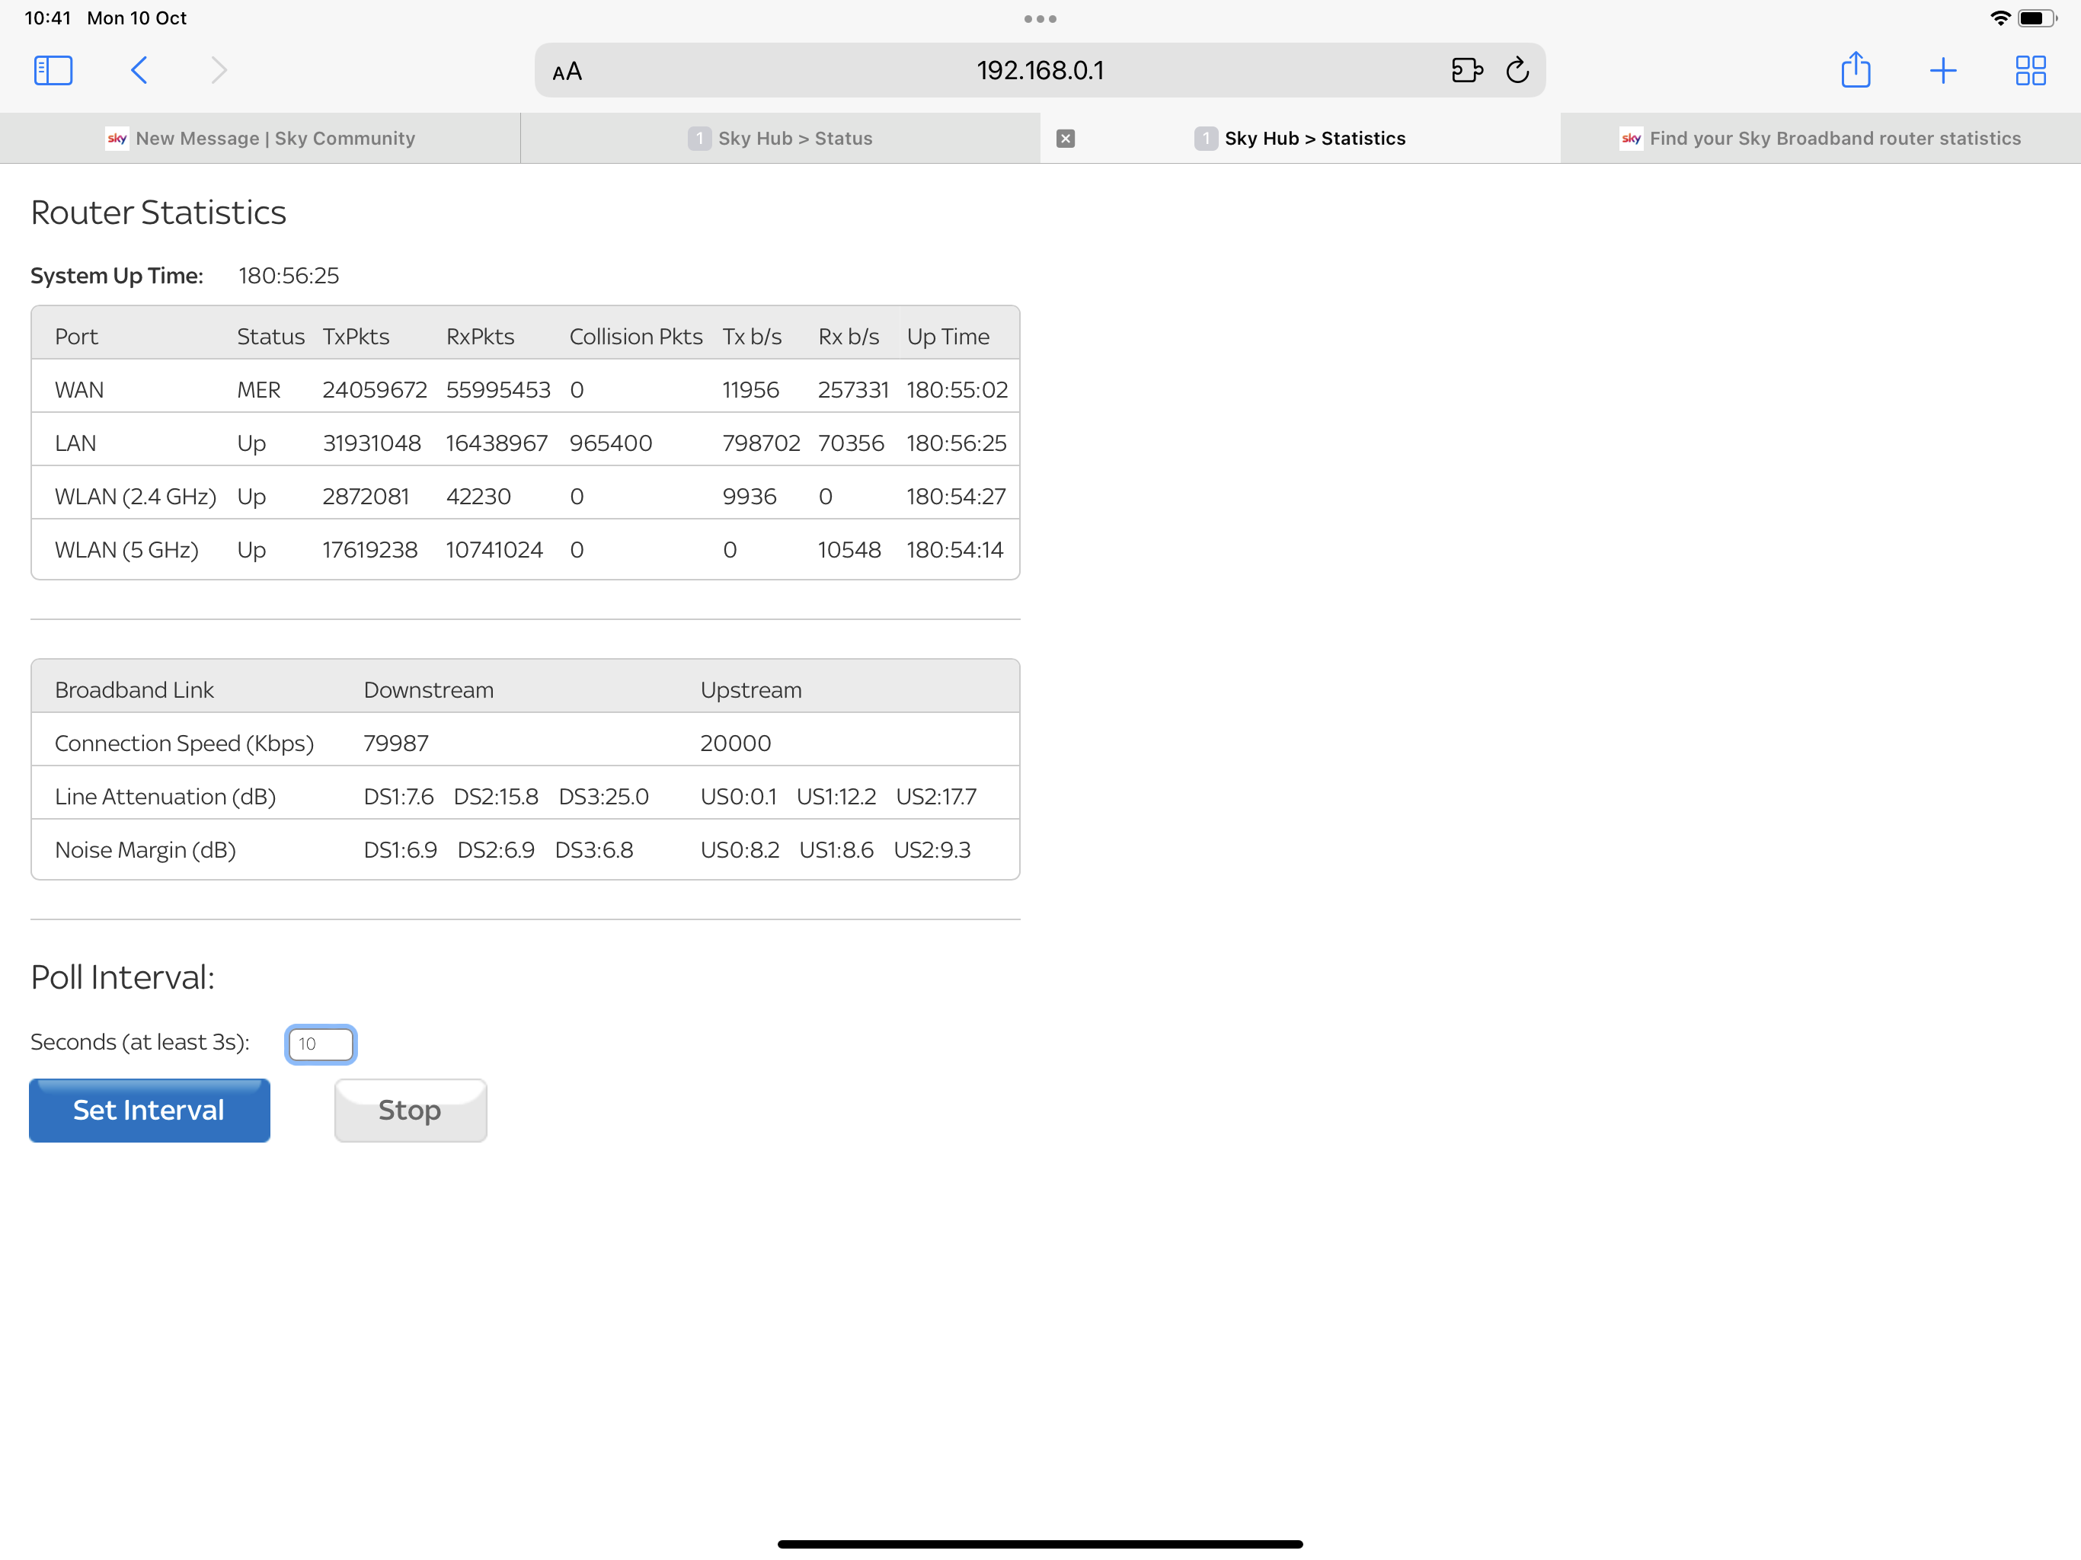Reload the router statistics page
Image resolution: width=2081 pixels, height=1560 pixels.
pos(1517,71)
